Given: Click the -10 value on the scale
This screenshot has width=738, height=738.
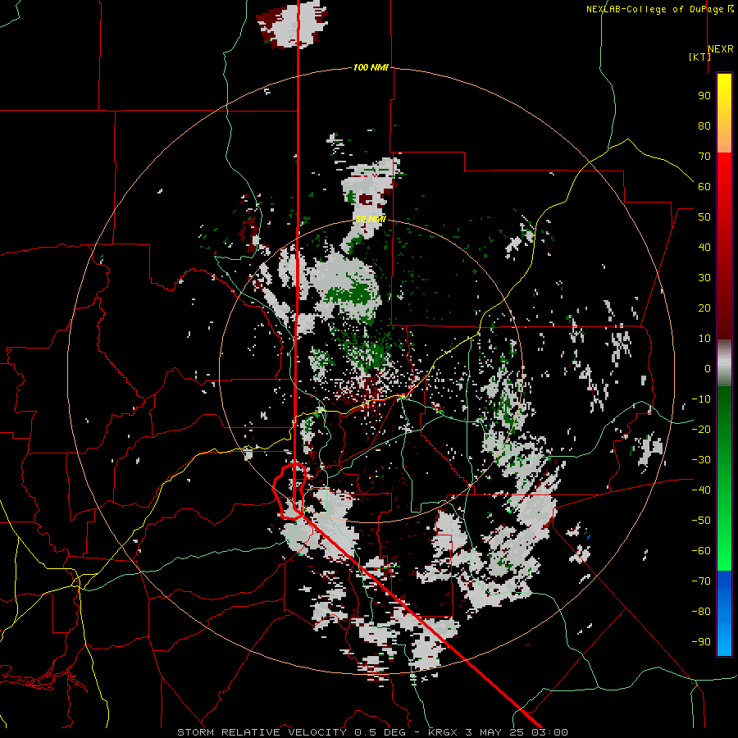Looking at the screenshot, I should pos(701,399).
